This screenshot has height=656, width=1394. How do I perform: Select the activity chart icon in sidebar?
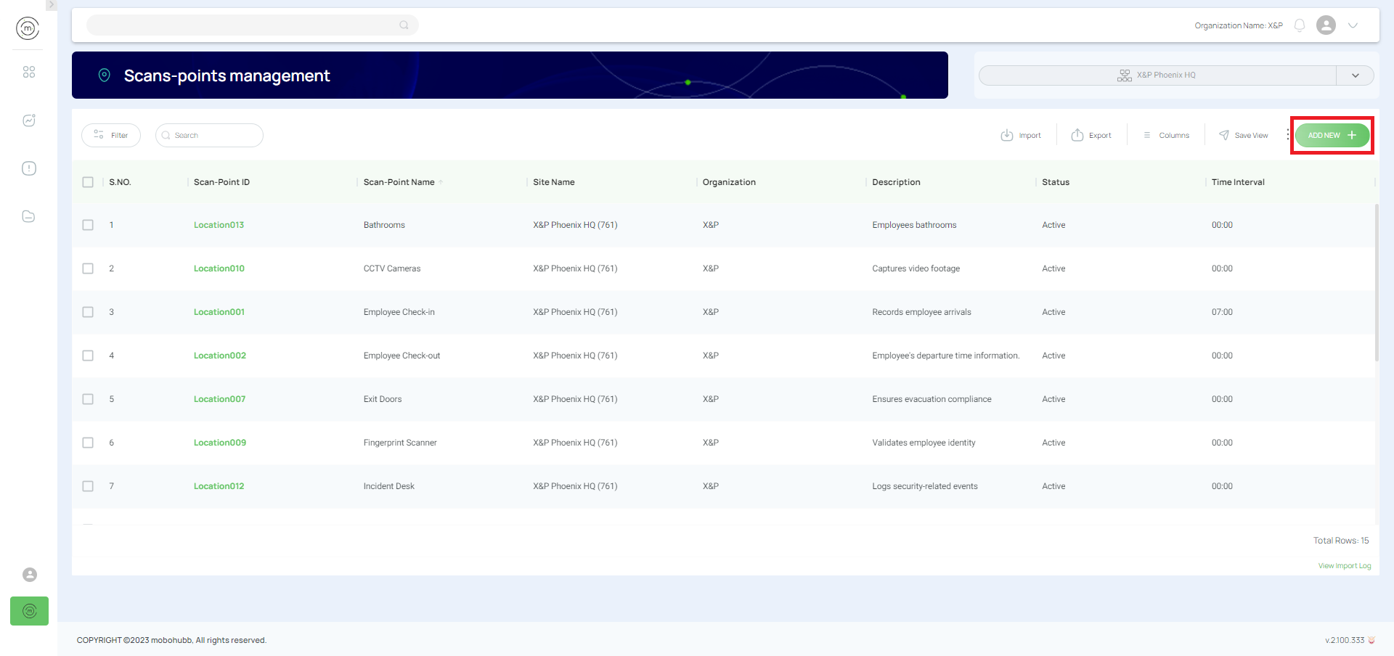[29, 120]
